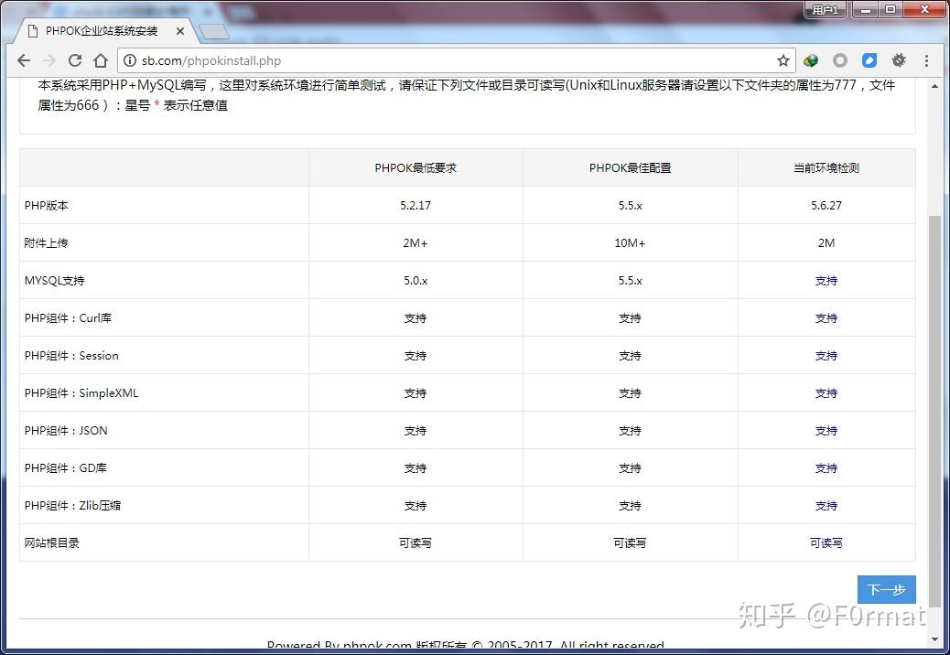950x655 pixels.
Task: Click current 支持 status for SimpleXML
Action: (x=826, y=392)
